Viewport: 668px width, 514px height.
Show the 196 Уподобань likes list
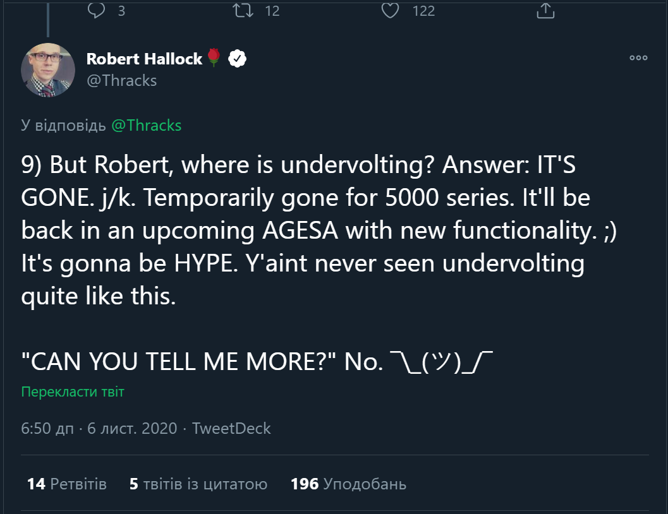click(348, 484)
